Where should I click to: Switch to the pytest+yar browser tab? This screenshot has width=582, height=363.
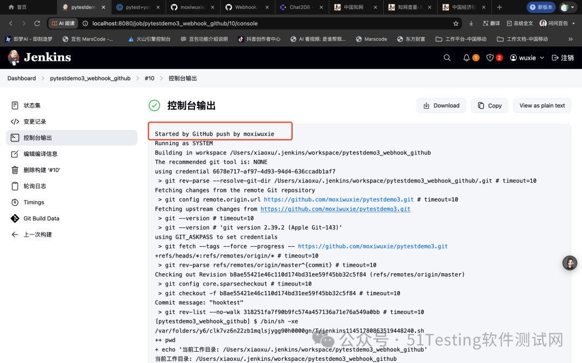click(x=138, y=7)
